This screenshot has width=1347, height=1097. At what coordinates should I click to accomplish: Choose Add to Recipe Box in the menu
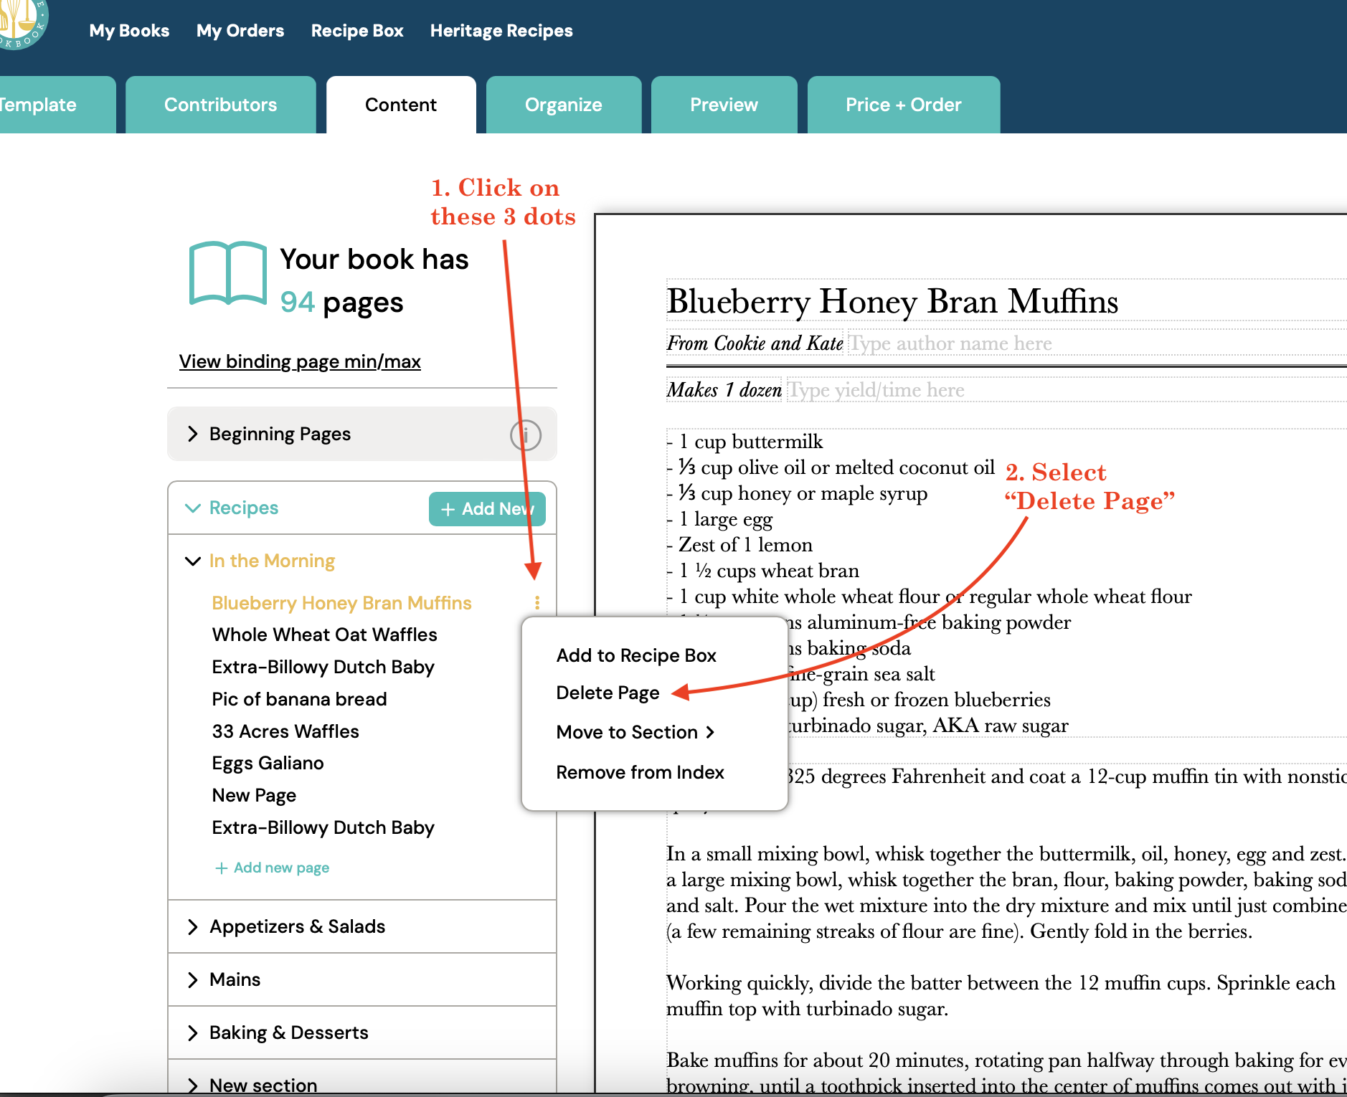point(635,655)
